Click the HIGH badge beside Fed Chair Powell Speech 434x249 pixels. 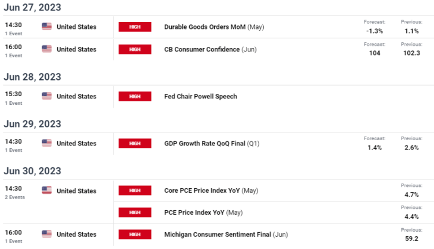135,96
